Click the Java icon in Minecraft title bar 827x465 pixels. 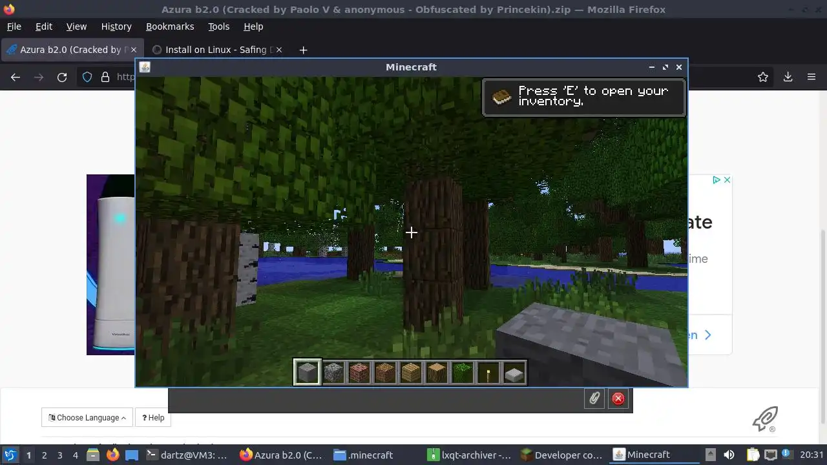pyautogui.click(x=145, y=67)
